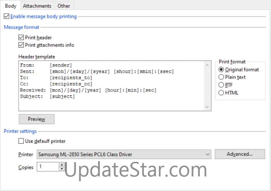Click the [recipients_to] placeholder text
This screenshot has height=191, width=271.
coord(71,78)
